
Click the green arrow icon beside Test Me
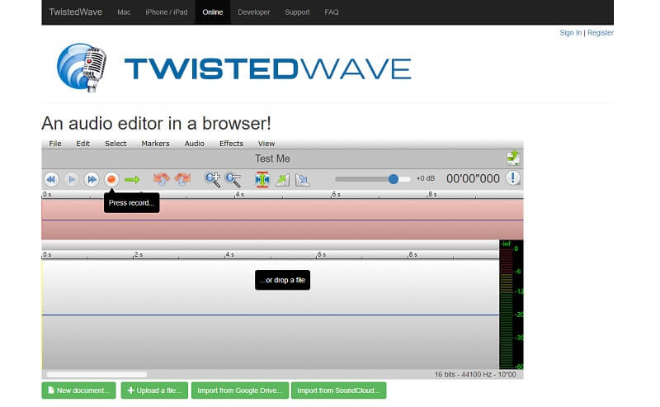[512, 158]
